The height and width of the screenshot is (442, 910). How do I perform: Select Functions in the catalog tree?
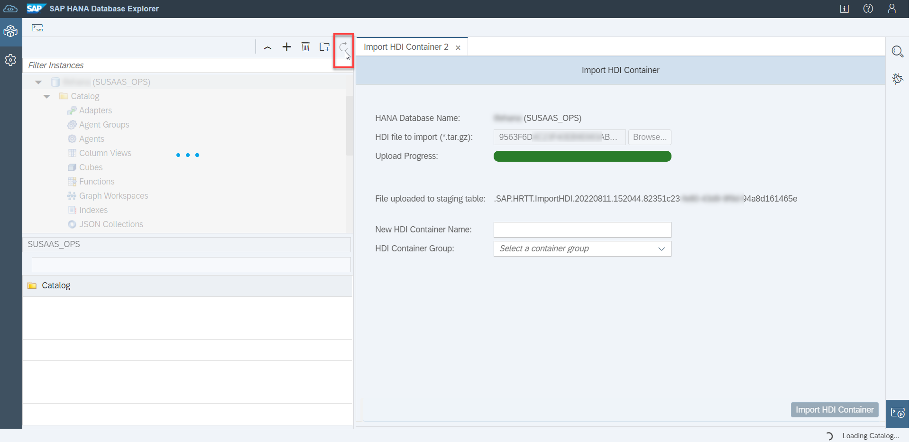tap(97, 182)
